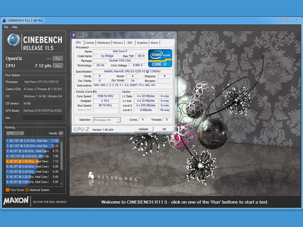Screen dimensions: 303x227
Task: Click the Cinebench sphere logo
Action: (14, 40)
